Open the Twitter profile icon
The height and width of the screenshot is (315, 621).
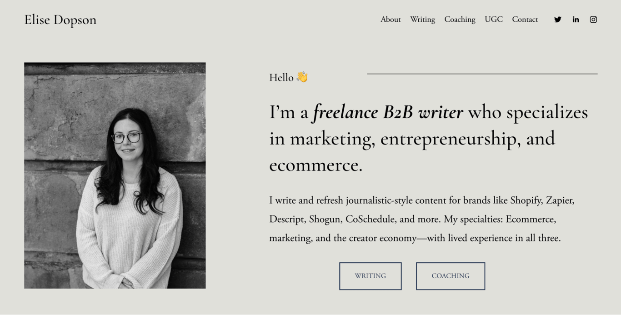coord(557,20)
